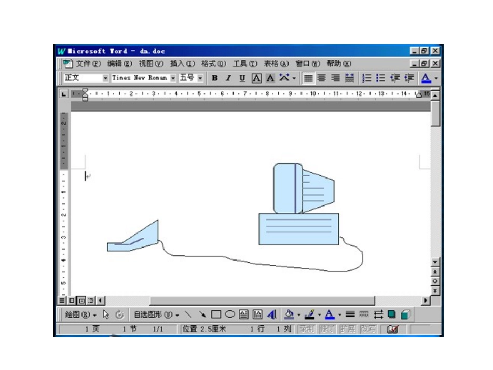This screenshot has width=493, height=370.
Task: Toggle bold formatting
Action: [x=214, y=78]
